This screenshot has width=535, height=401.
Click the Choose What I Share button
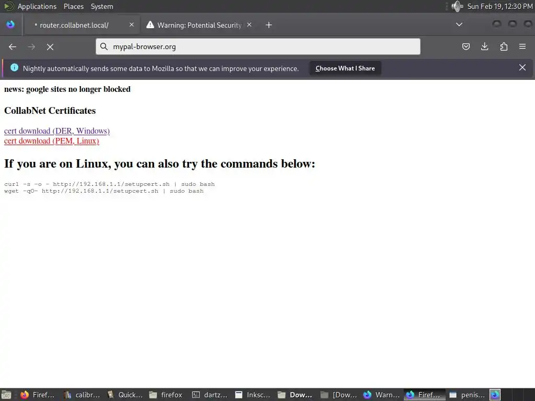pos(345,68)
